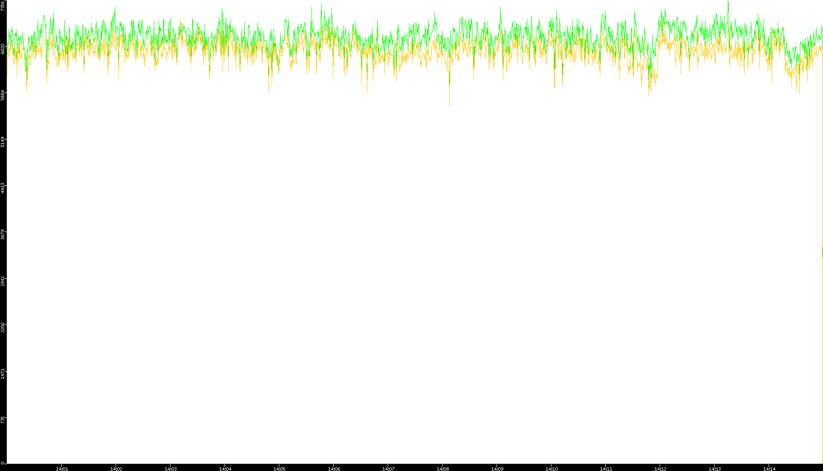
Task: Select the 14:14 time marker
Action: click(769, 469)
